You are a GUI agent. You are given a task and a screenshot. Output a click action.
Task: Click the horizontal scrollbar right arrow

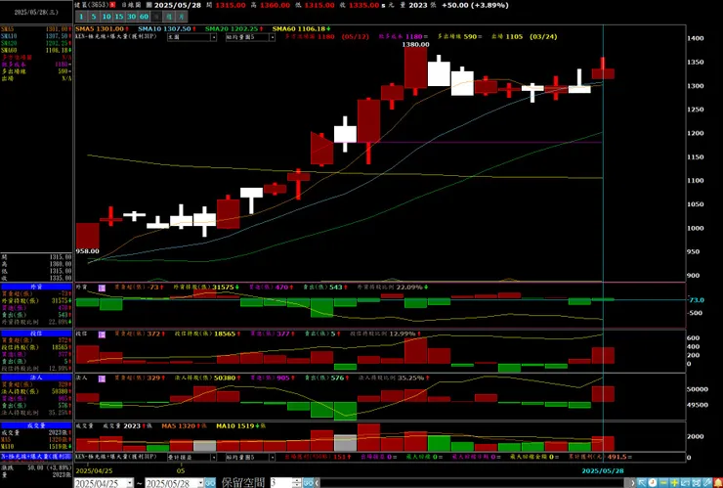coord(633,483)
